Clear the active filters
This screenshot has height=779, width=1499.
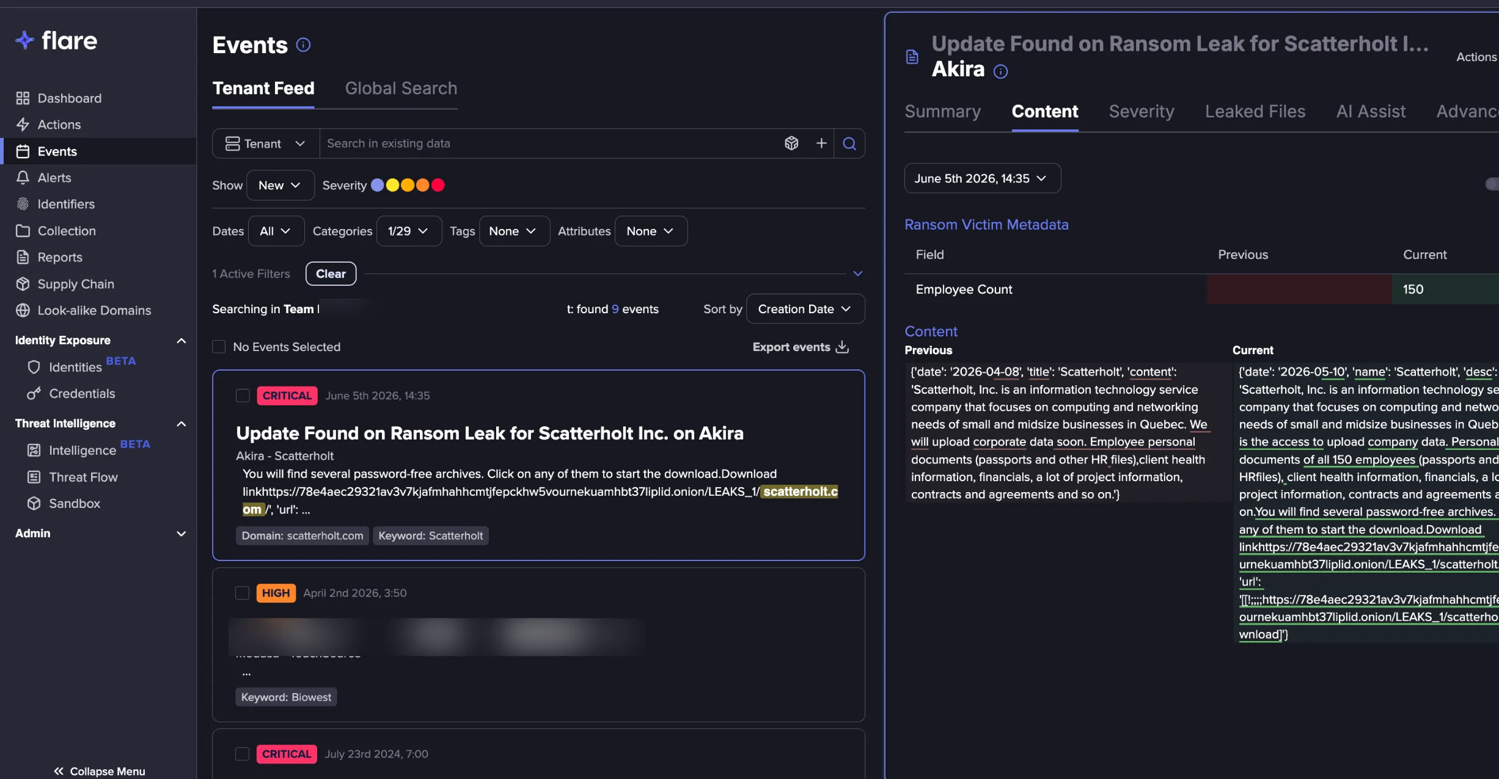[331, 274]
